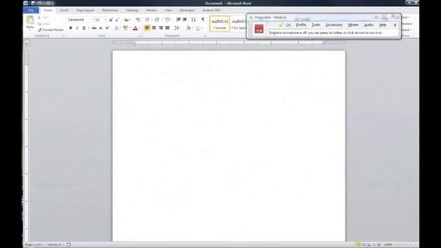Open the Paragraph dialog launcher

pyautogui.click(x=205, y=36)
